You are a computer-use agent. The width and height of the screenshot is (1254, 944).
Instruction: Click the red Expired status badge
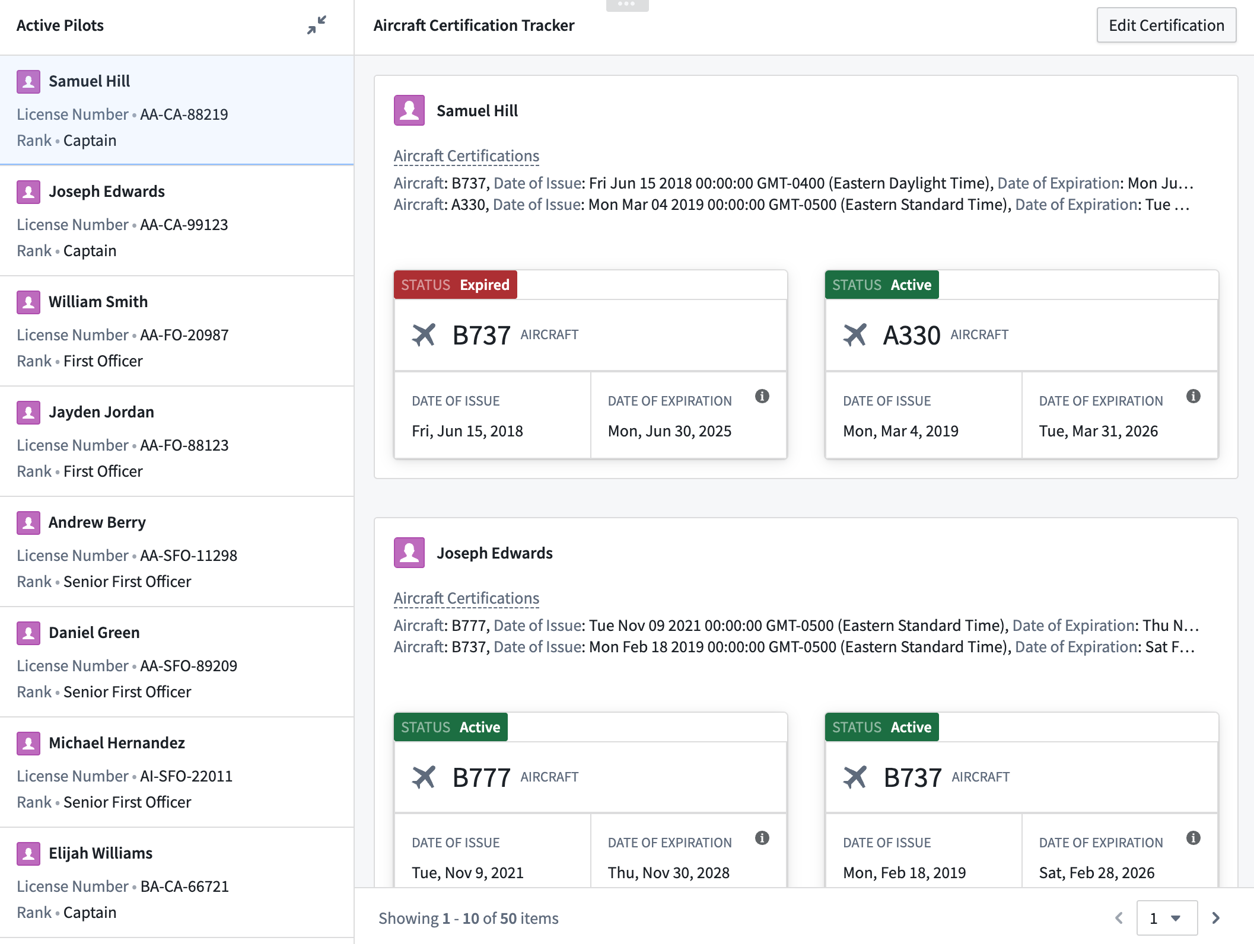(455, 285)
